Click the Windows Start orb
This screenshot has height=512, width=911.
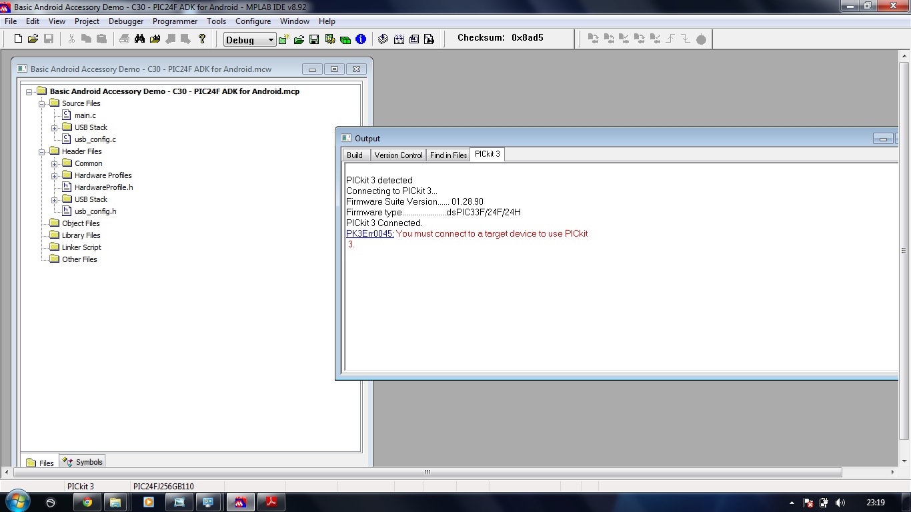[17, 501]
